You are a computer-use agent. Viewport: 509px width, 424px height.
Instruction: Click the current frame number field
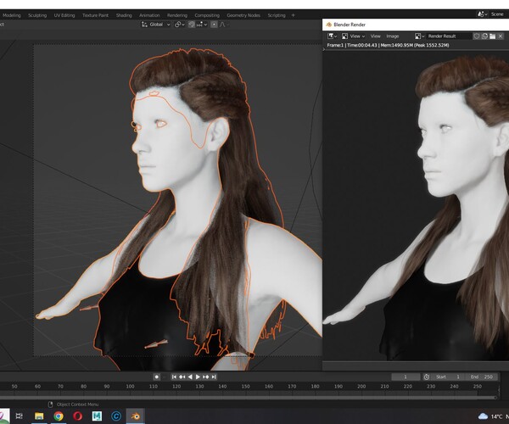tap(406, 377)
